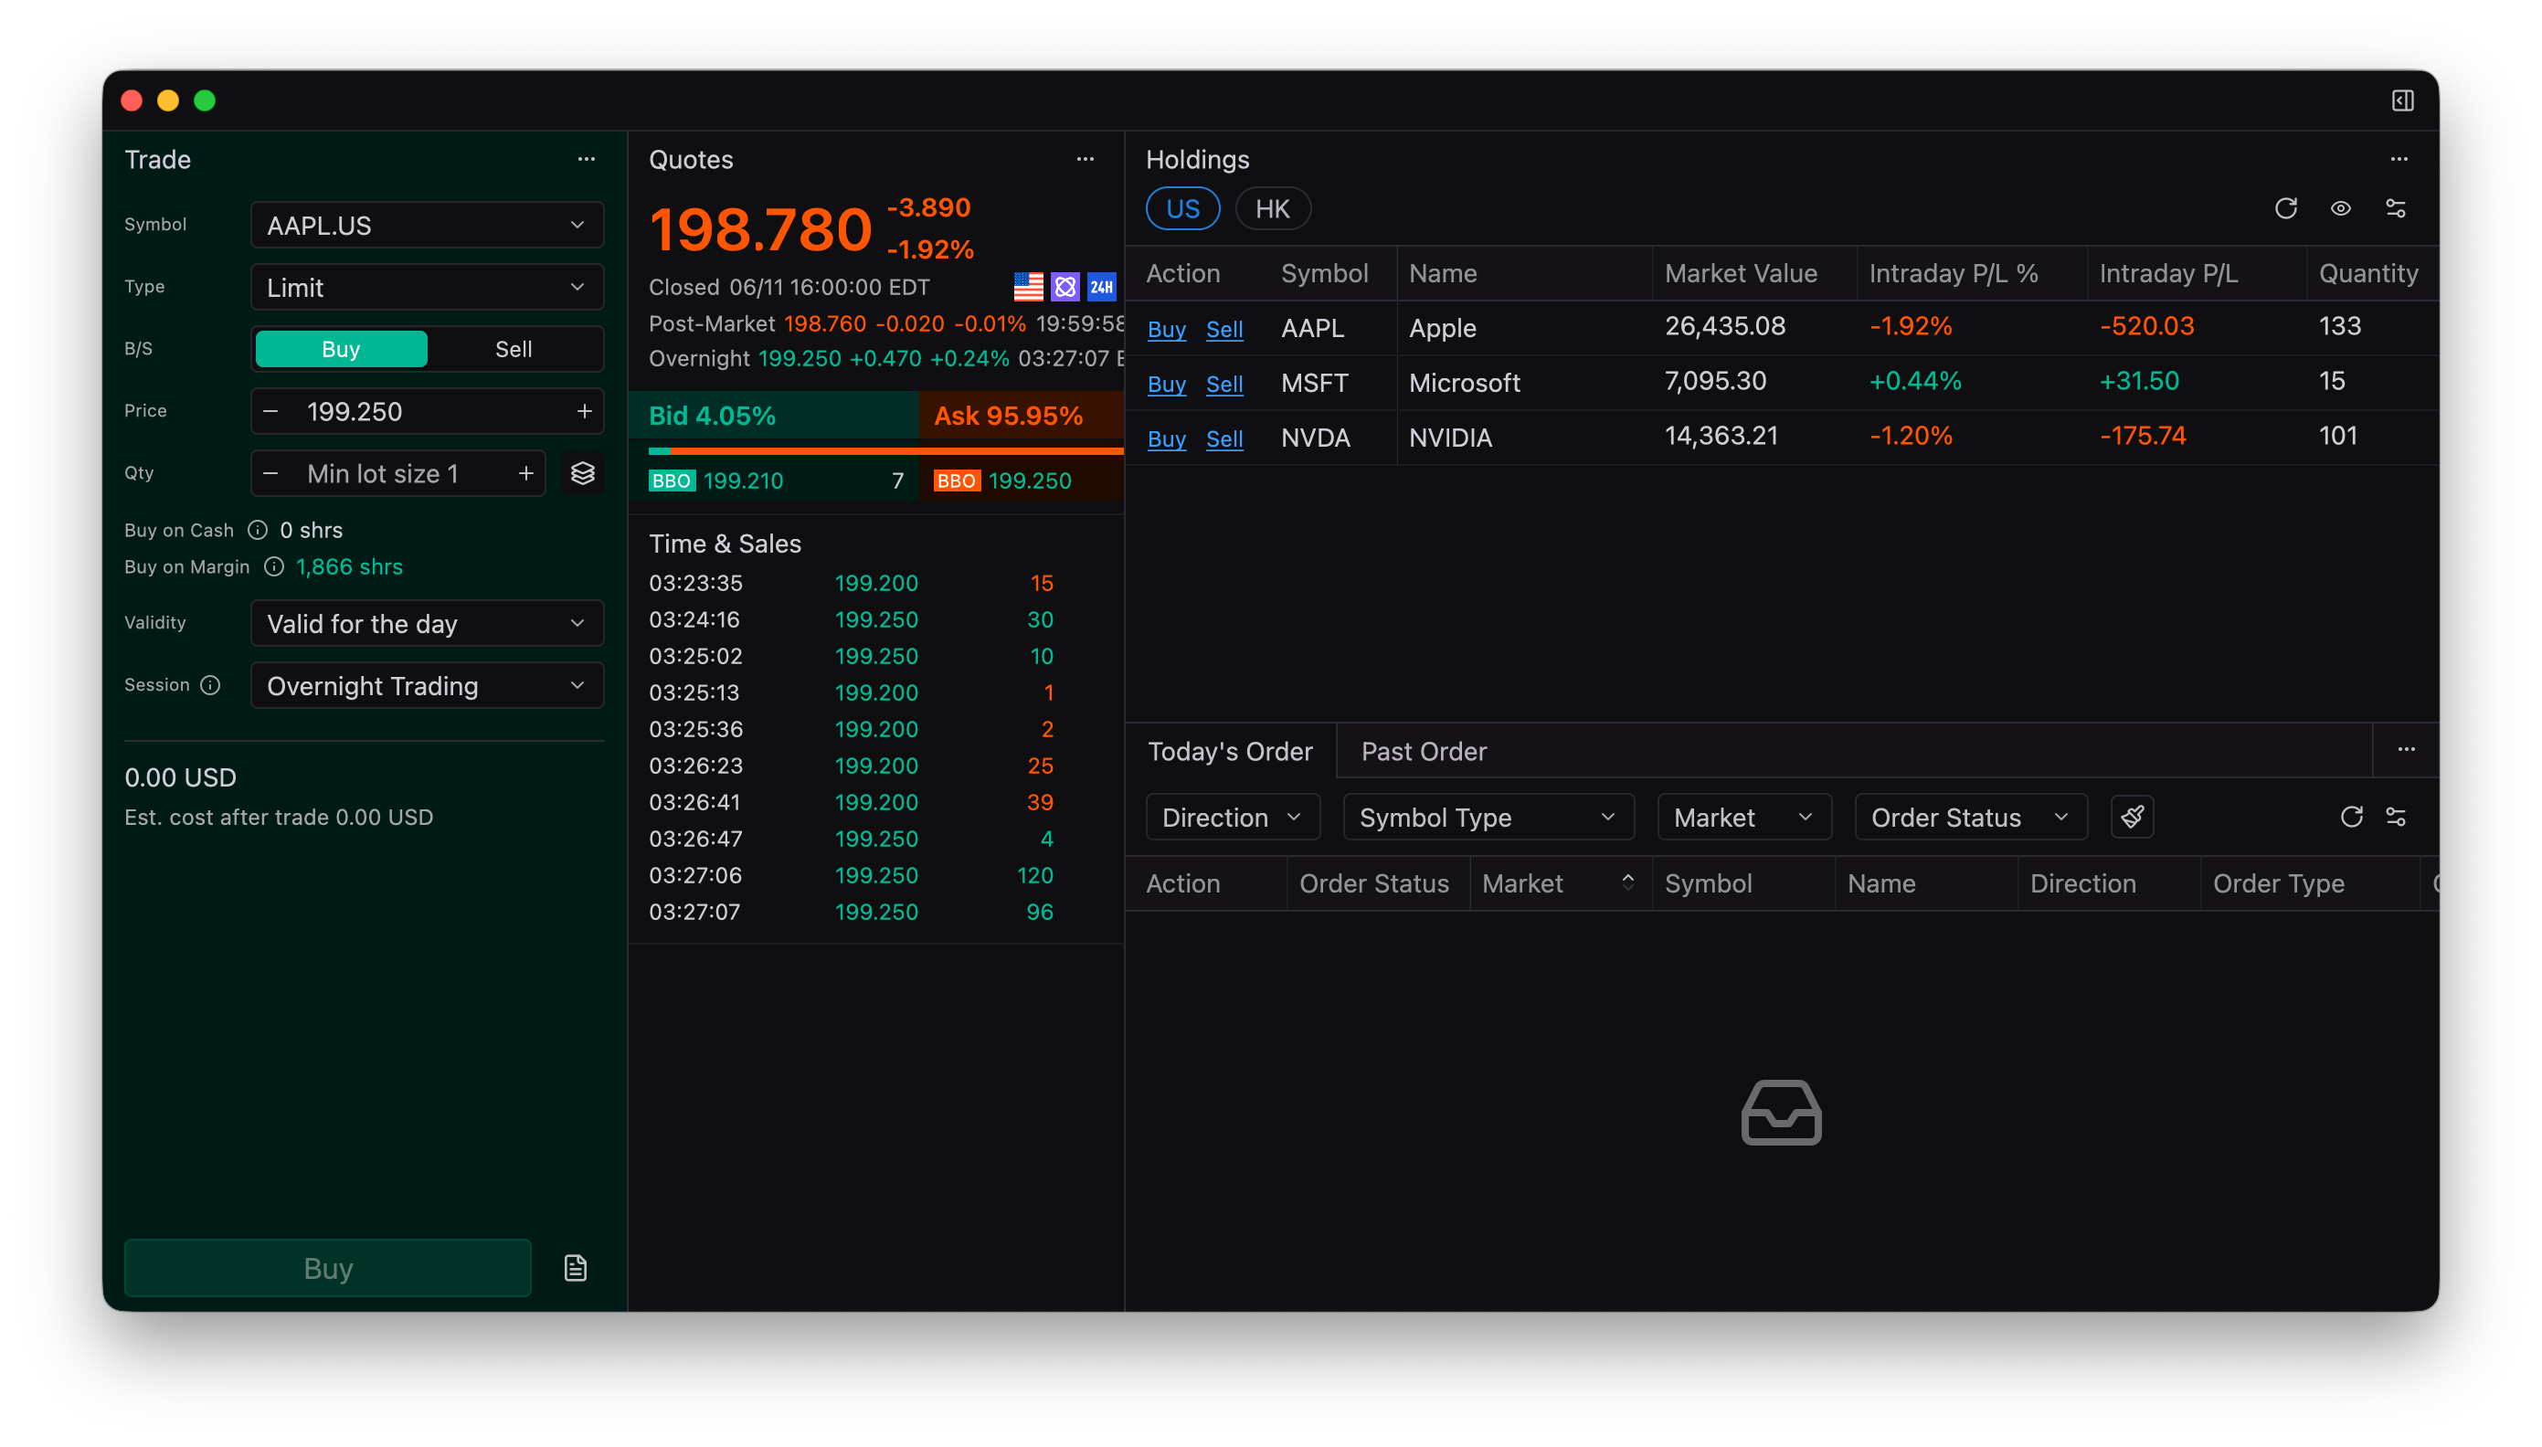Switch order side to Sell
The image size is (2542, 1447).
tap(514, 349)
